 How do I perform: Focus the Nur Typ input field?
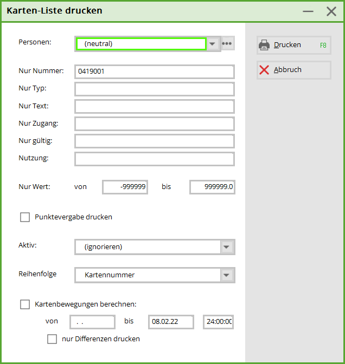pyautogui.click(x=155, y=89)
